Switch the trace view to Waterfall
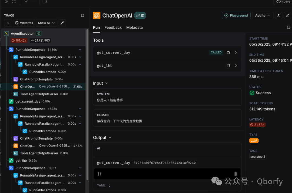Image resolution: width=292 pixels, height=193 pixels. pos(24,23)
